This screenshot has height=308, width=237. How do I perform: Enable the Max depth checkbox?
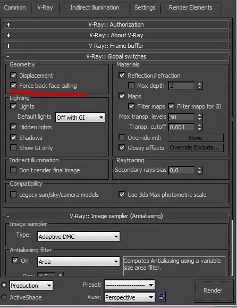tap(131, 86)
